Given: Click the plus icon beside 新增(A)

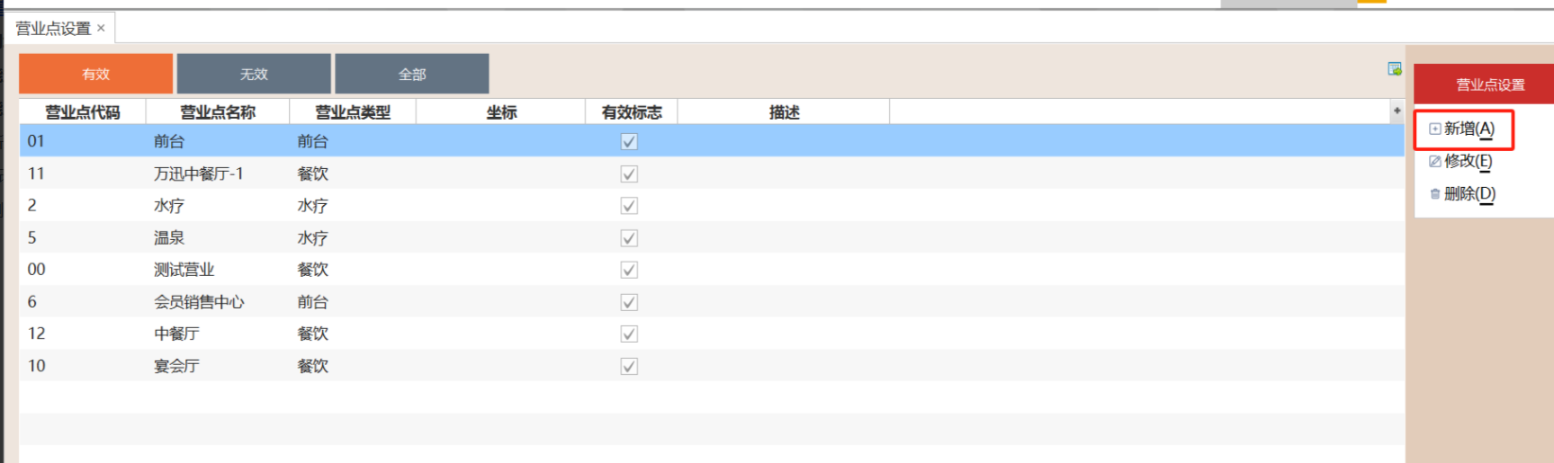Looking at the screenshot, I should tap(1434, 129).
